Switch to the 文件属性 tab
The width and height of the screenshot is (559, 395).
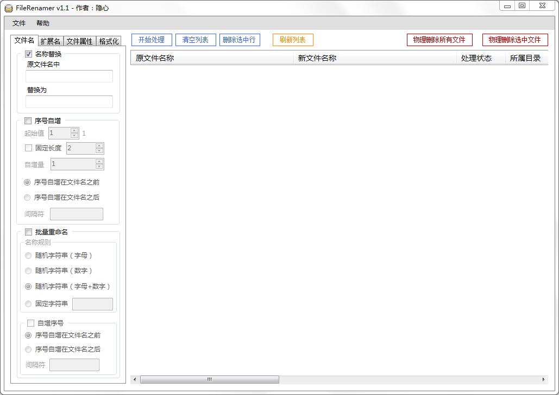click(79, 41)
